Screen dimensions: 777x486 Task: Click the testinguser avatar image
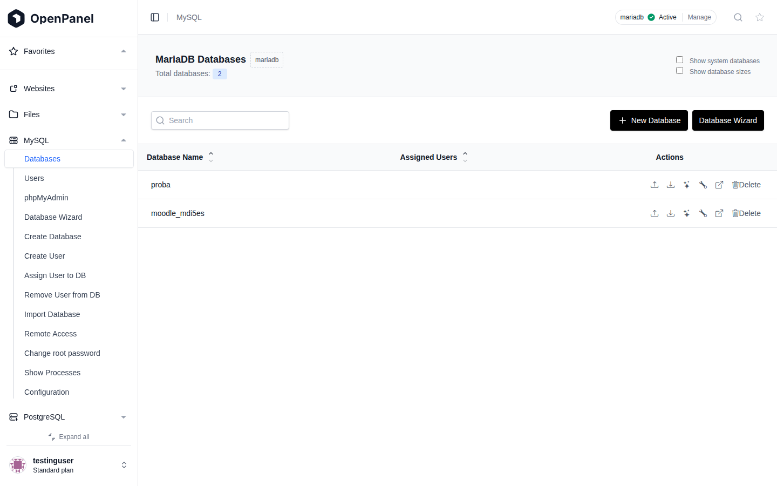(x=18, y=465)
